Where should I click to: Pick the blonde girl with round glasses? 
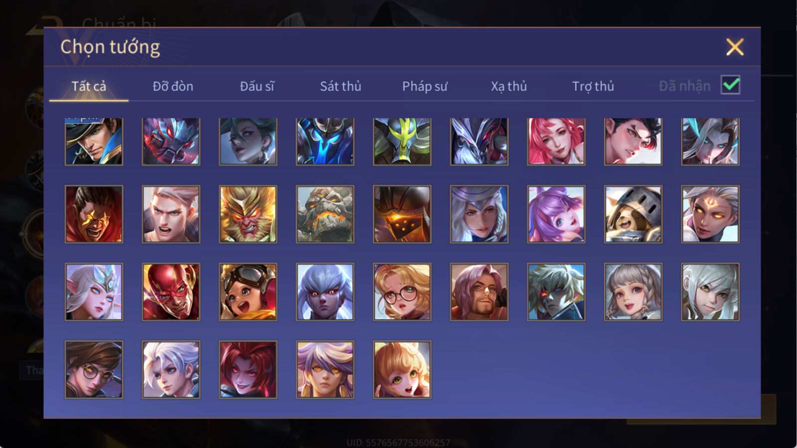[x=402, y=292]
